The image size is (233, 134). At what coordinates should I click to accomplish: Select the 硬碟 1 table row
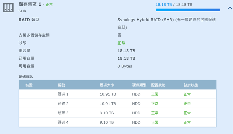[x=117, y=94]
